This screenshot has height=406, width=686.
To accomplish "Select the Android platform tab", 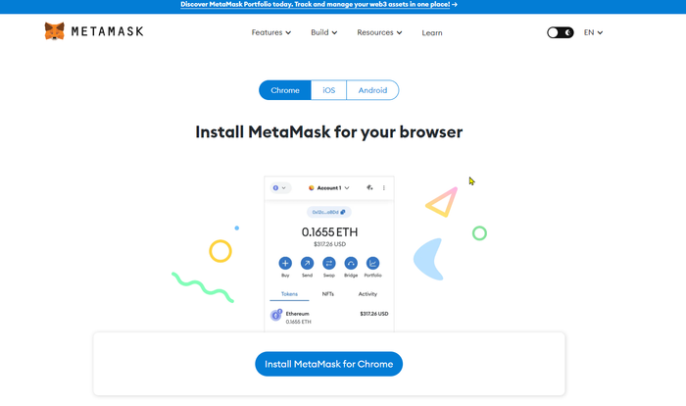I will point(372,90).
